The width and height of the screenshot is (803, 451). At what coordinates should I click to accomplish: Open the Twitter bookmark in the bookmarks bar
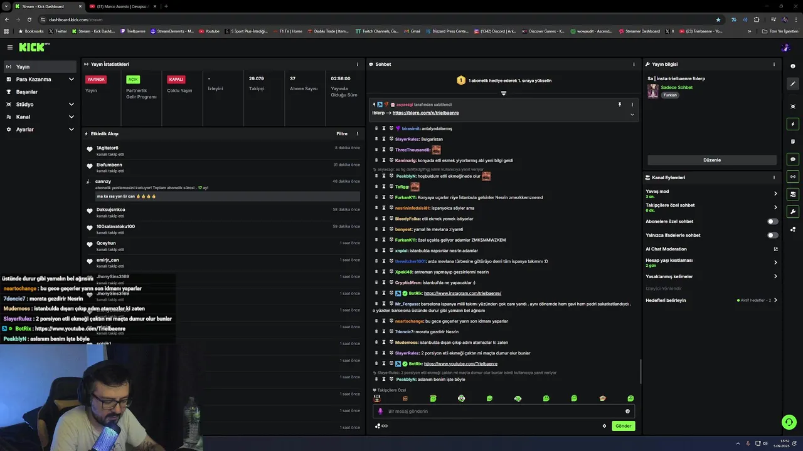point(57,31)
